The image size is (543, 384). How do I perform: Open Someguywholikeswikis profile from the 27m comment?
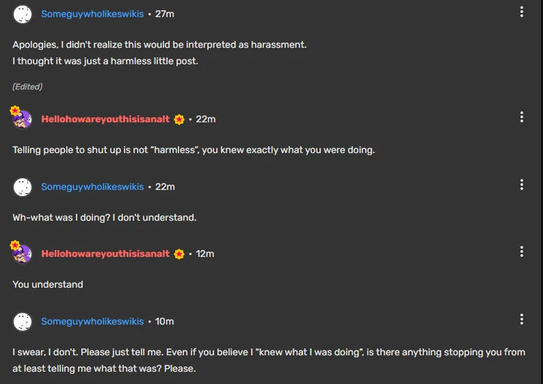point(92,14)
